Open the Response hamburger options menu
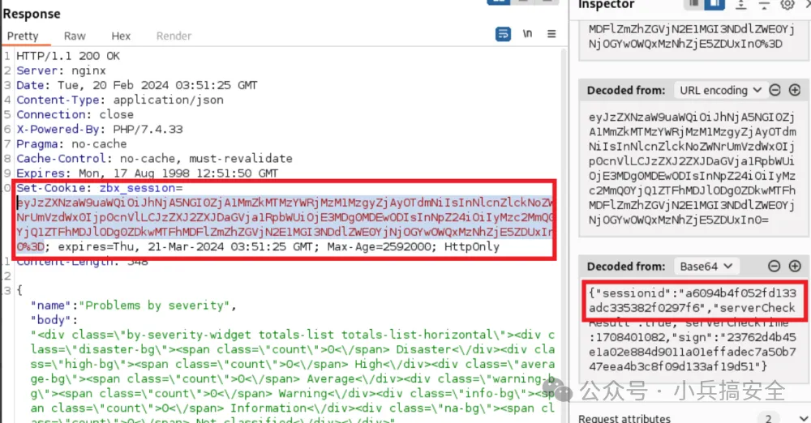Viewport: 811px width, 423px height. point(551,35)
